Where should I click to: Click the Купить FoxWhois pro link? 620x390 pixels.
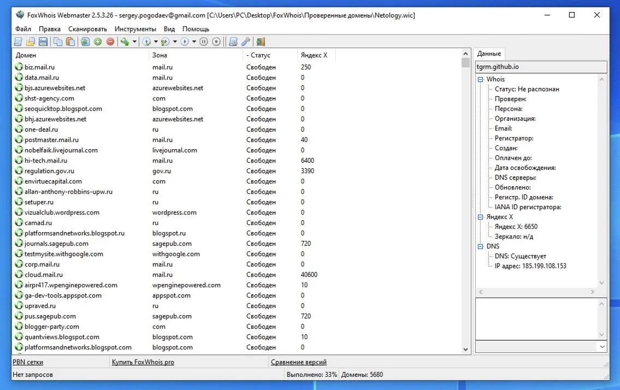143,362
